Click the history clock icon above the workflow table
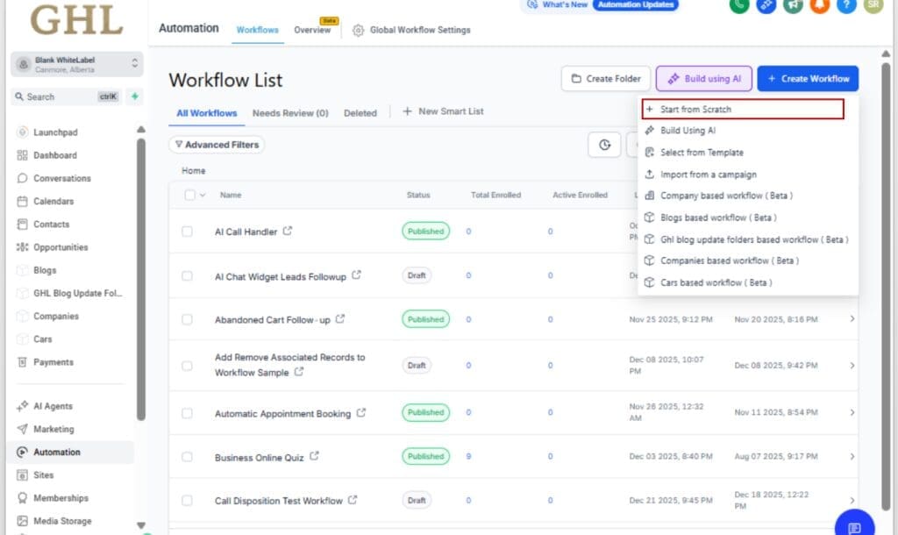Image resolution: width=898 pixels, height=535 pixels. point(604,145)
